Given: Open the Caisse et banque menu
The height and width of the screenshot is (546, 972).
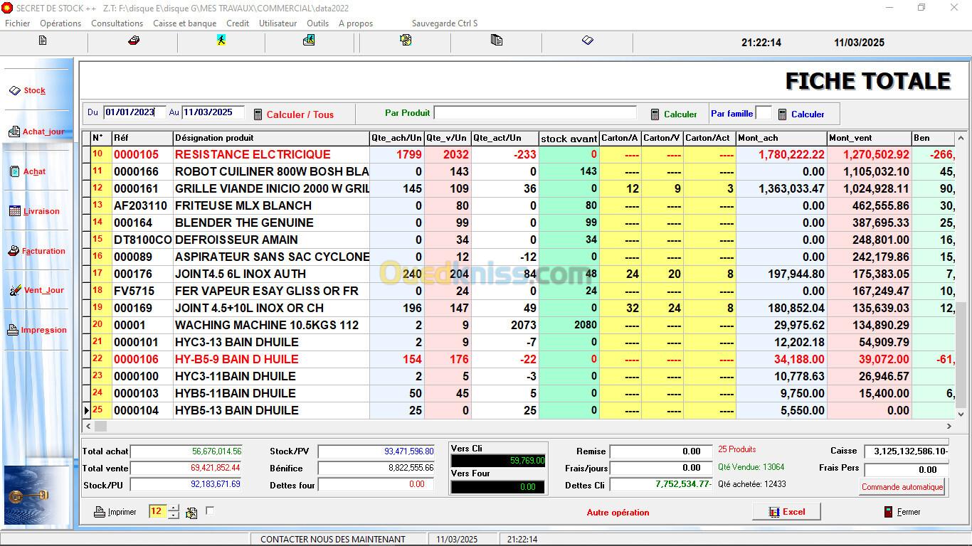Looking at the screenshot, I should tap(184, 23).
